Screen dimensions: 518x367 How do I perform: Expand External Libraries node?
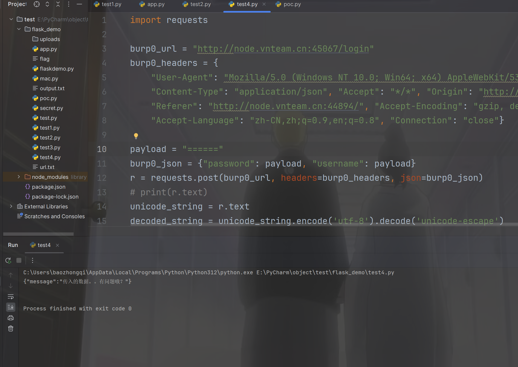[11, 206]
